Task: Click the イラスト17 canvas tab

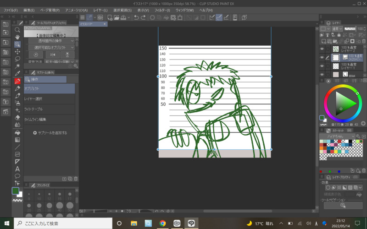Action: (93, 24)
